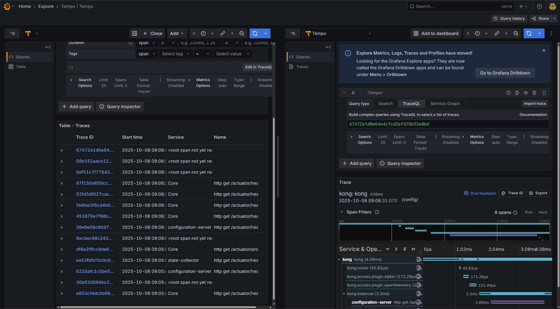Copy shortened link in right pane toolbar
The height and width of the screenshot is (309, 560).
[x=496, y=33]
